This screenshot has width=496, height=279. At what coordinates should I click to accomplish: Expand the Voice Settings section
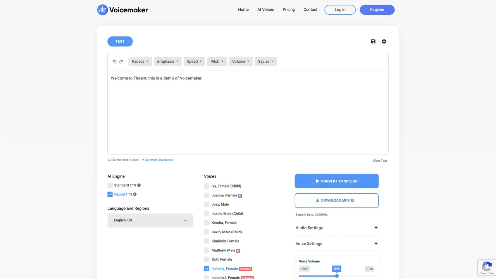tap(336, 243)
